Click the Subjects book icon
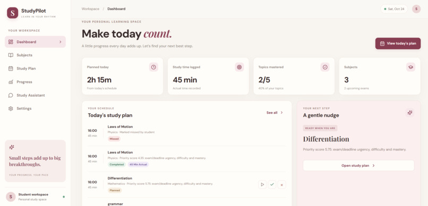Image resolution: width=428 pixels, height=206 pixels. [x=11, y=55]
